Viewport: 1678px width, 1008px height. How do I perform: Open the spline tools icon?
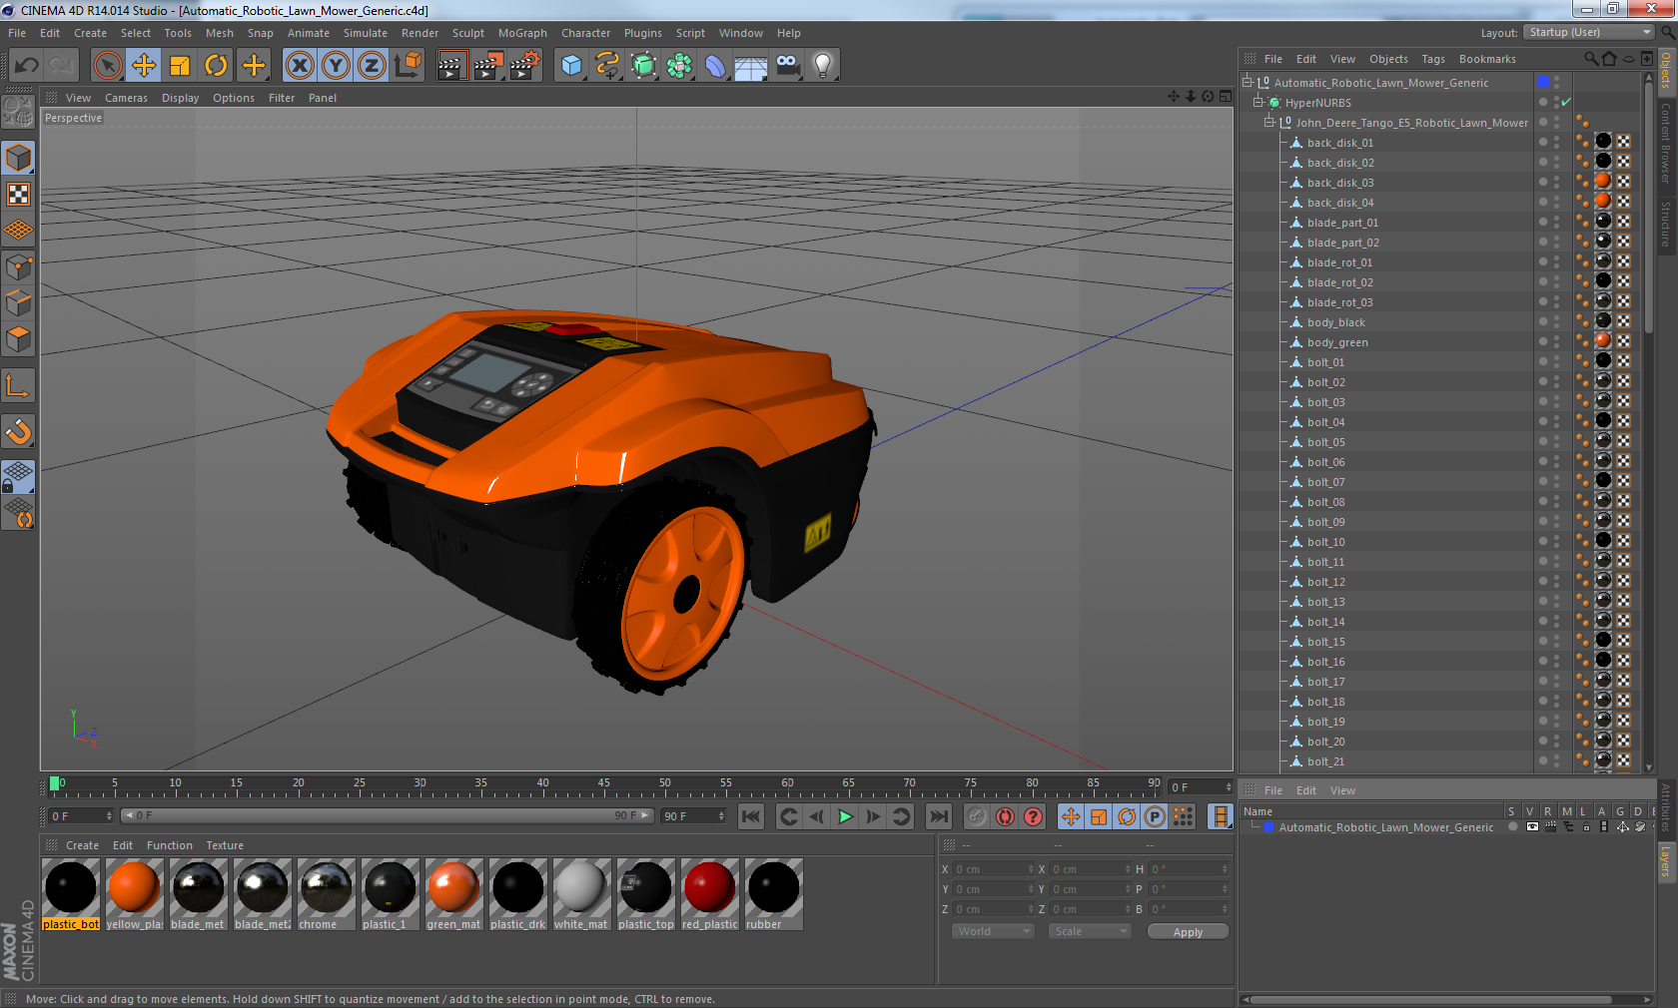607,66
